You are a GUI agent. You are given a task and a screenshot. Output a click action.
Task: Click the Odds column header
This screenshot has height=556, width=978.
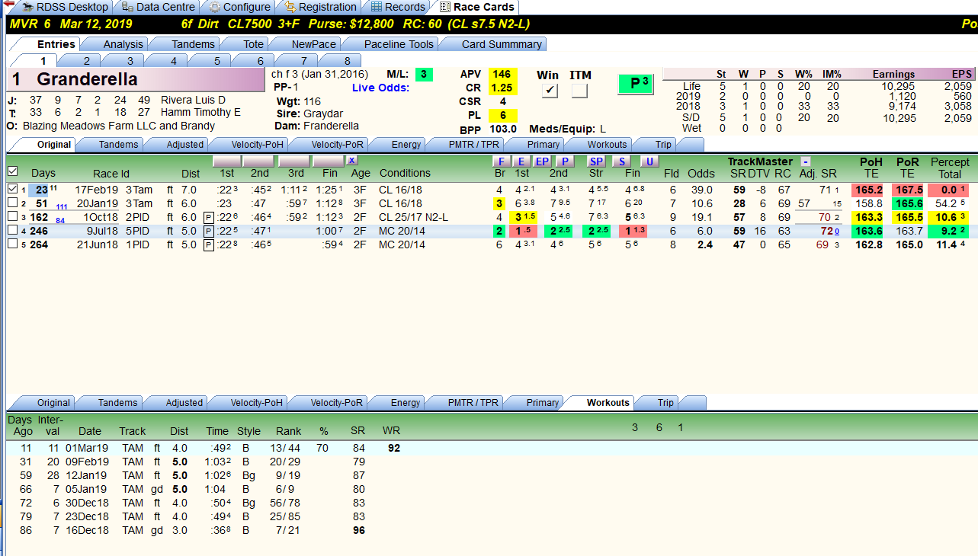click(x=701, y=173)
